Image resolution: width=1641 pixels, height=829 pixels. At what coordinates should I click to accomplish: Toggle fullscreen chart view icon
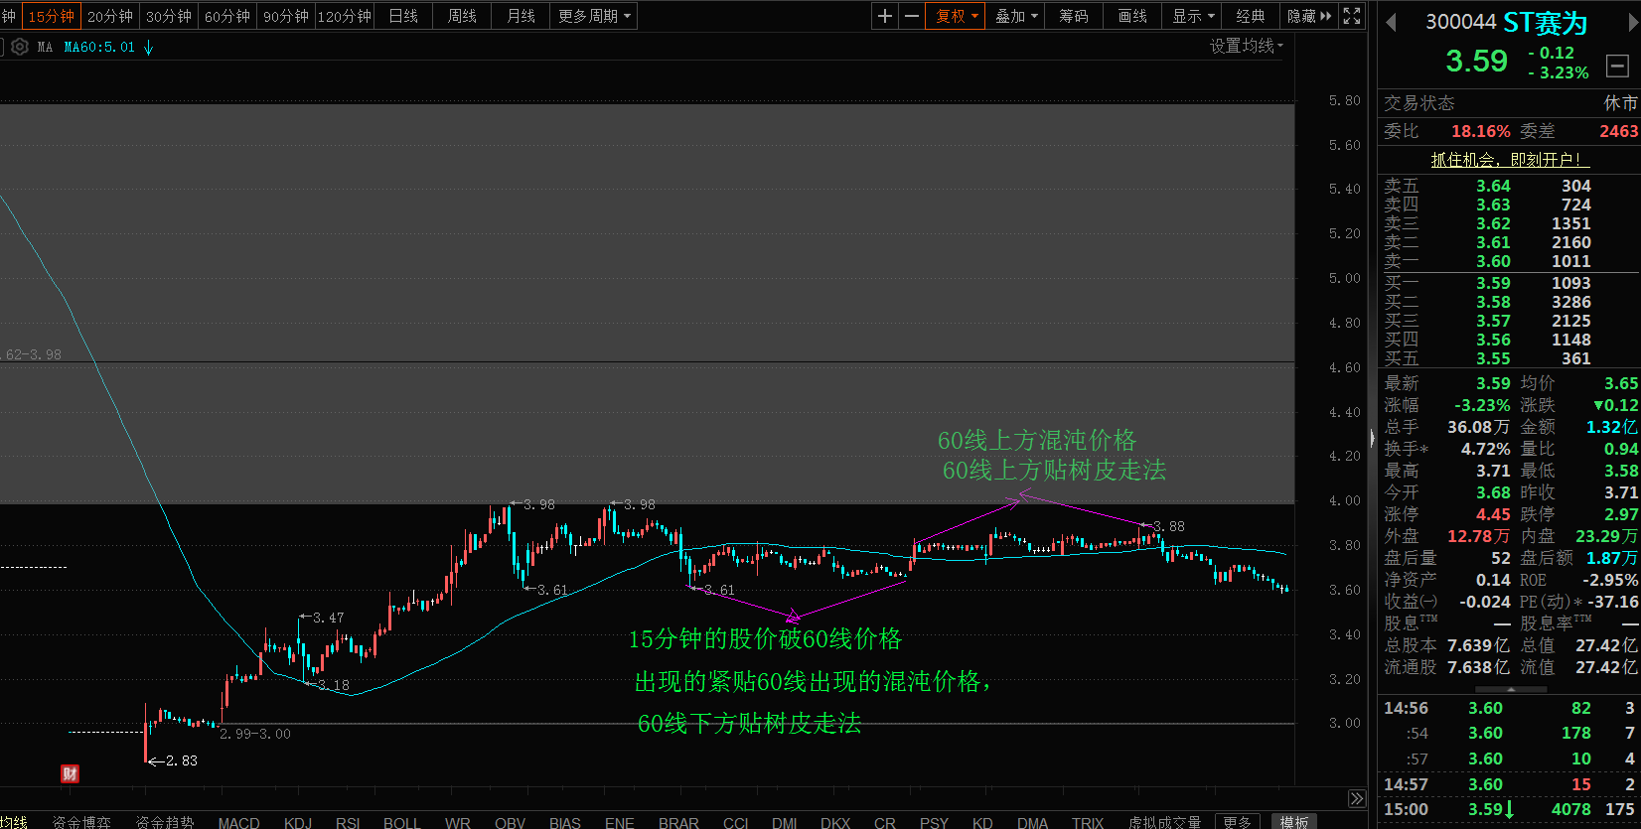pos(1352,16)
